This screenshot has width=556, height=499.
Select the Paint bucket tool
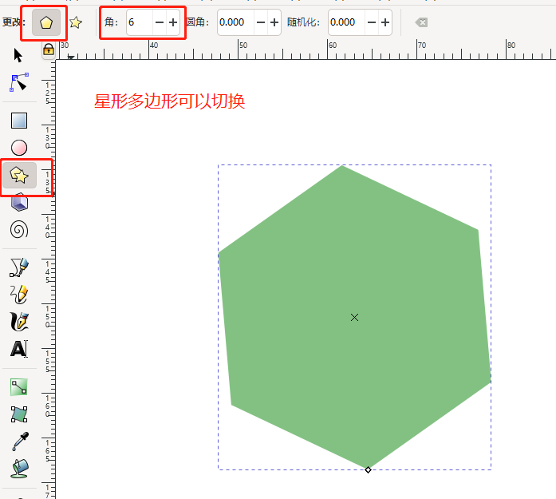pos(20,469)
